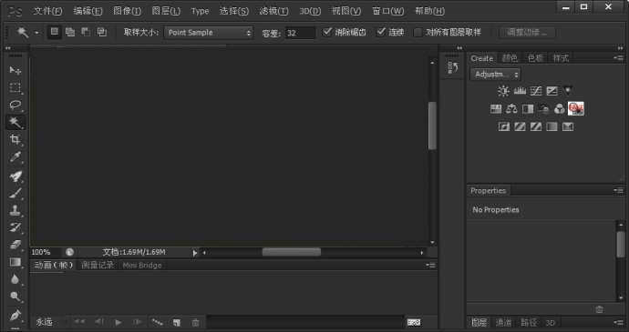Add a Vibrance adjustment
This screenshot has width=629, height=332.
click(568, 91)
